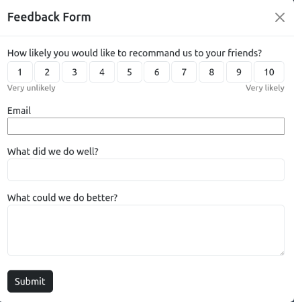Select rating 1 for recommendation
Viewport: 294px width, 302px height.
[20, 72]
